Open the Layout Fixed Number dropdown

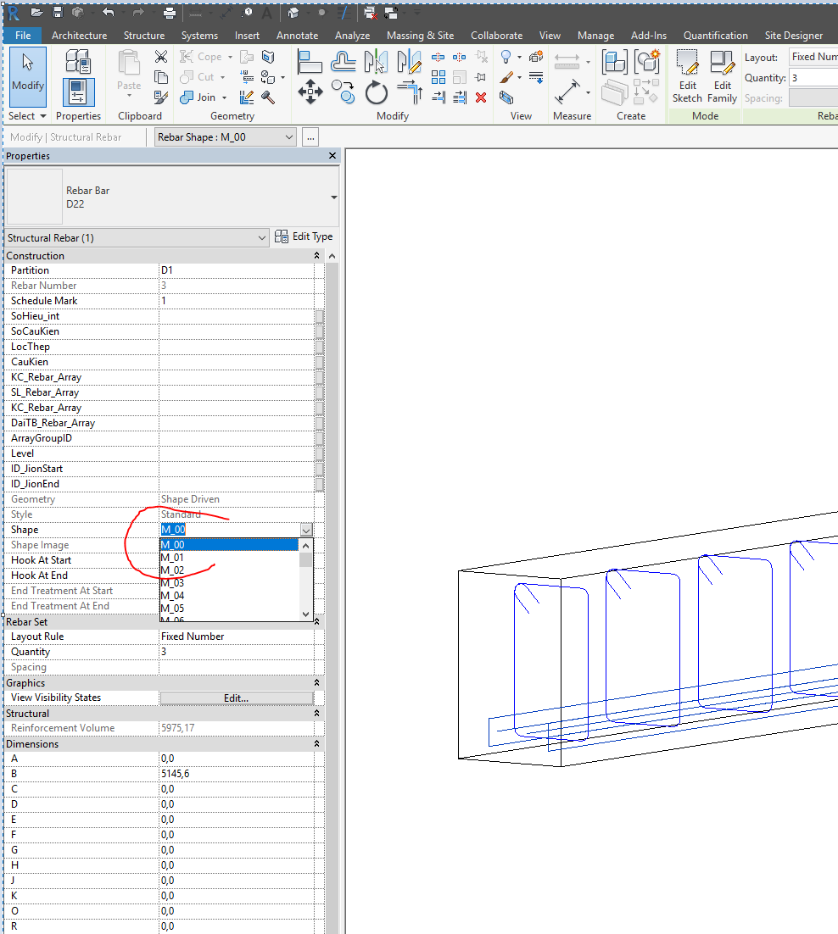[x=813, y=57]
